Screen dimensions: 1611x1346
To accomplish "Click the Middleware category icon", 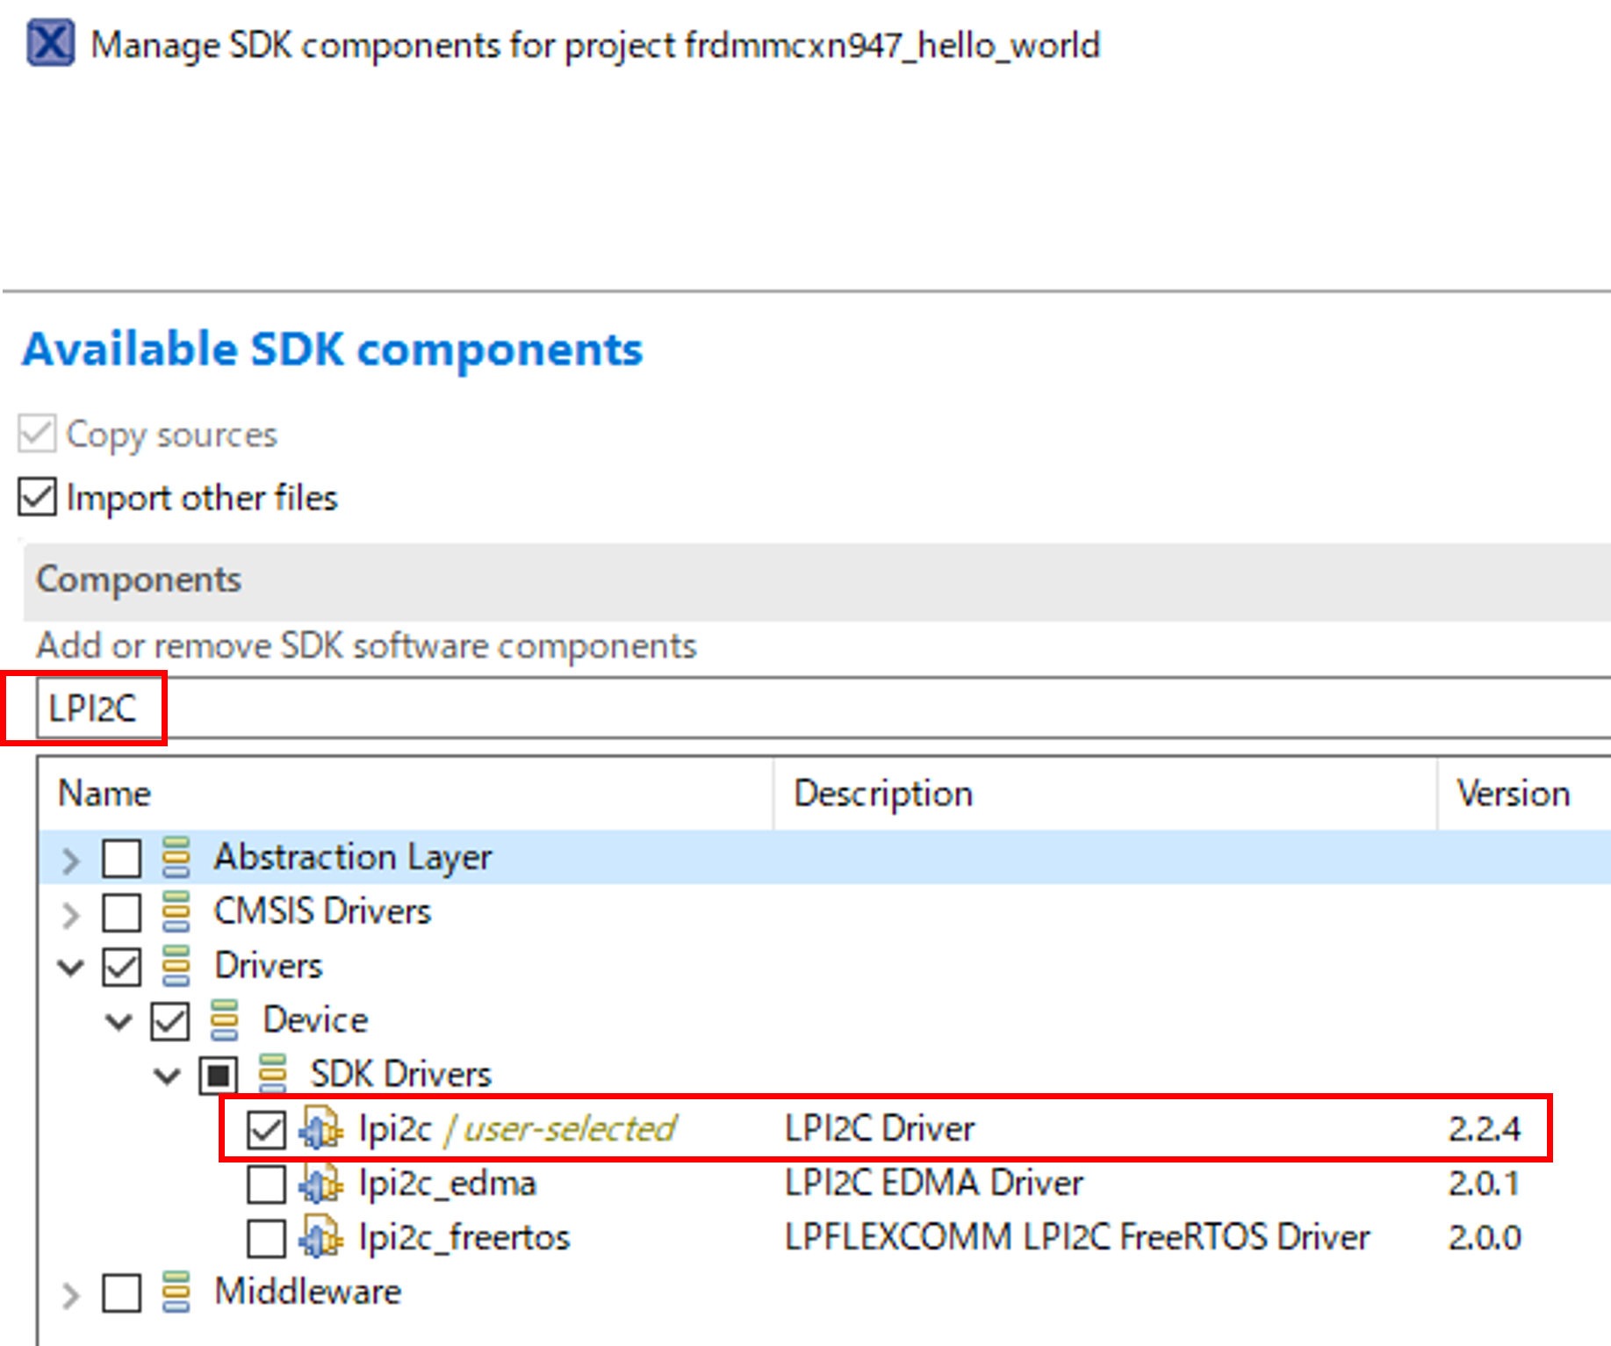I will coord(176,1292).
